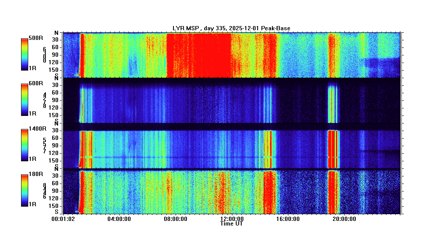Select the 20:00:00 time axis label
The width and height of the screenshot is (421, 252).
[x=344, y=219]
